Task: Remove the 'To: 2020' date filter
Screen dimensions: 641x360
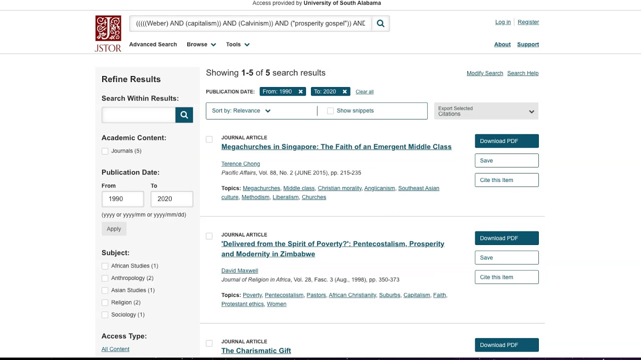Action: point(345,91)
